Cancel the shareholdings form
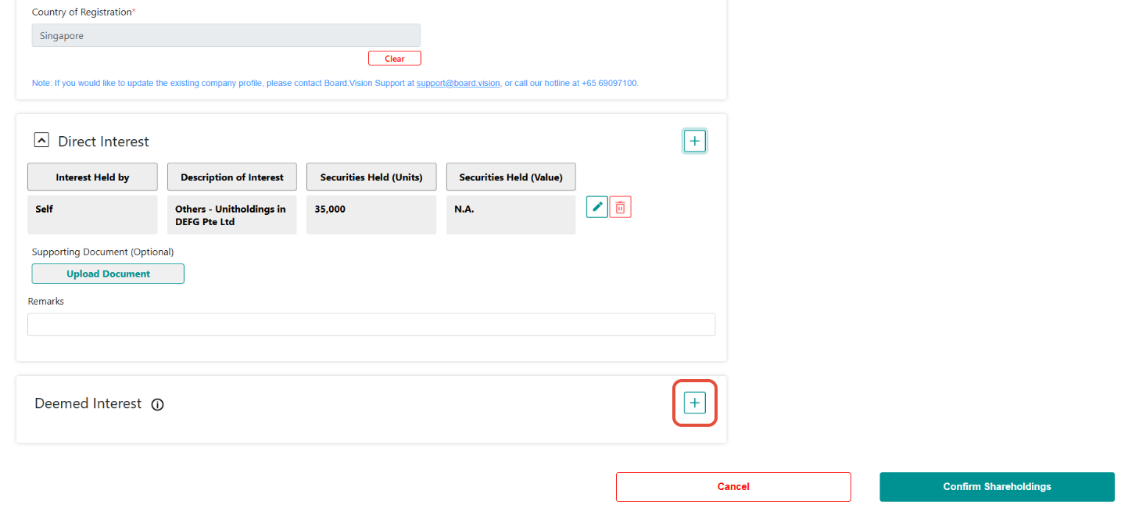1121x512 pixels. point(733,486)
